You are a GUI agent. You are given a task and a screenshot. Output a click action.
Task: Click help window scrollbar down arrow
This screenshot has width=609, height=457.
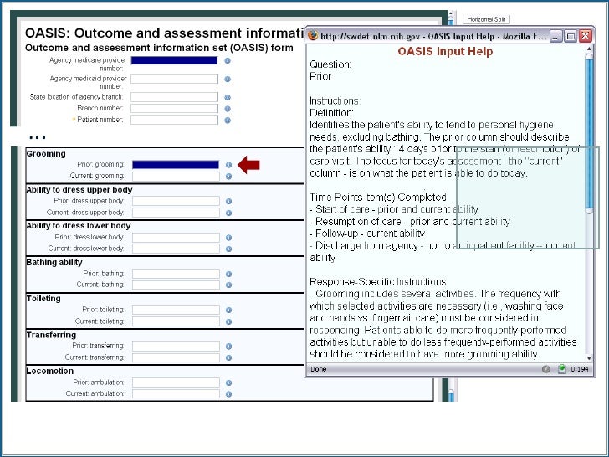point(589,358)
